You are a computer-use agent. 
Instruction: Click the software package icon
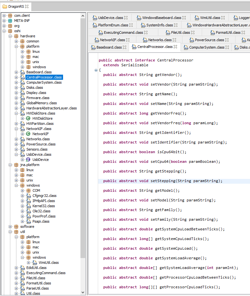pyautogui.click(x=16, y=227)
